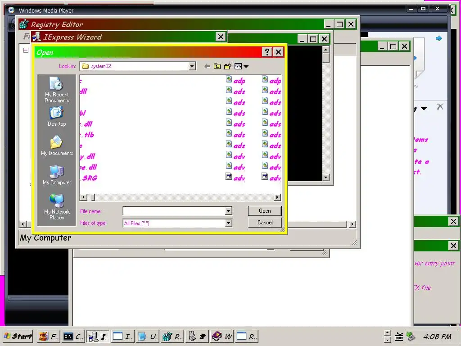This screenshot has height=346, width=461.
Task: Click Registry Editor horizontal scrollbar right arrow
Action: point(352,224)
